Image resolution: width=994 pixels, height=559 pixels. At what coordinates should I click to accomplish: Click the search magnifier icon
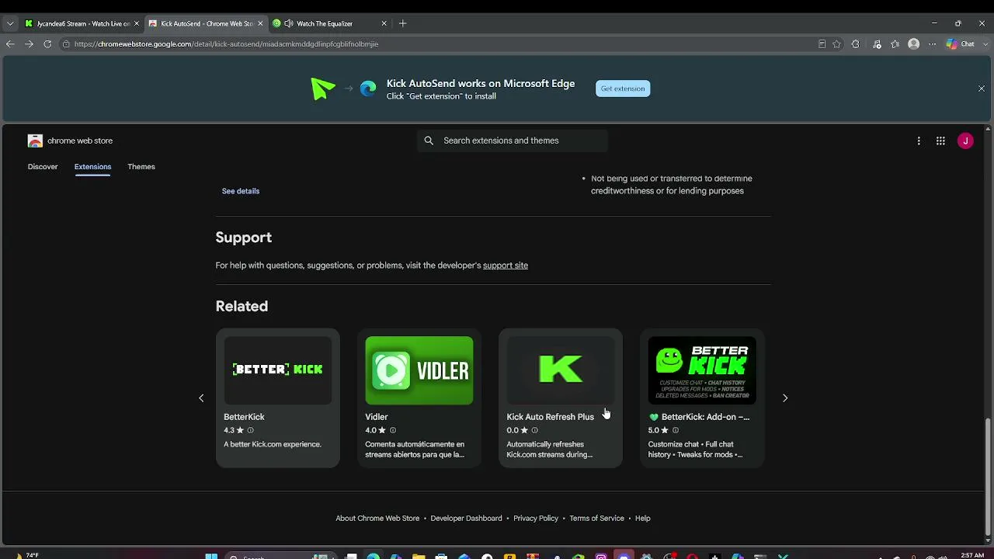(x=429, y=141)
